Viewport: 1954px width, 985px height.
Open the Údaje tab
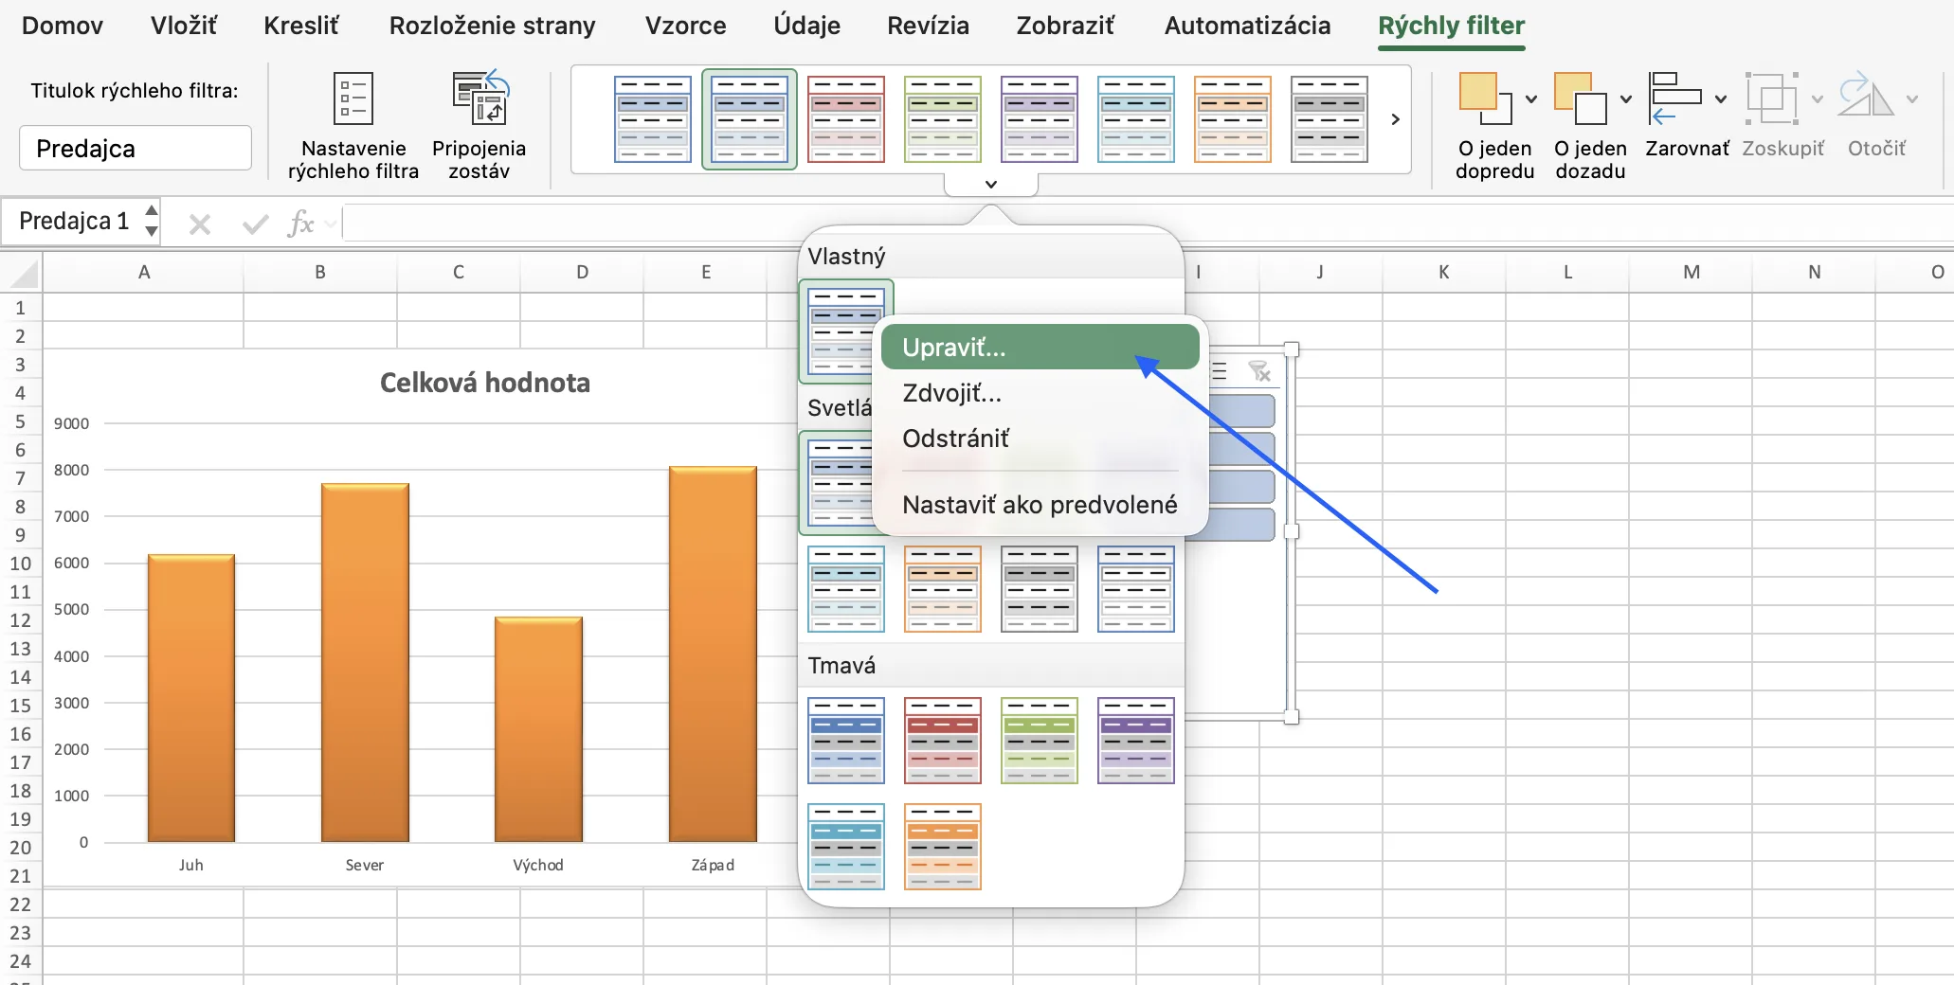[806, 26]
